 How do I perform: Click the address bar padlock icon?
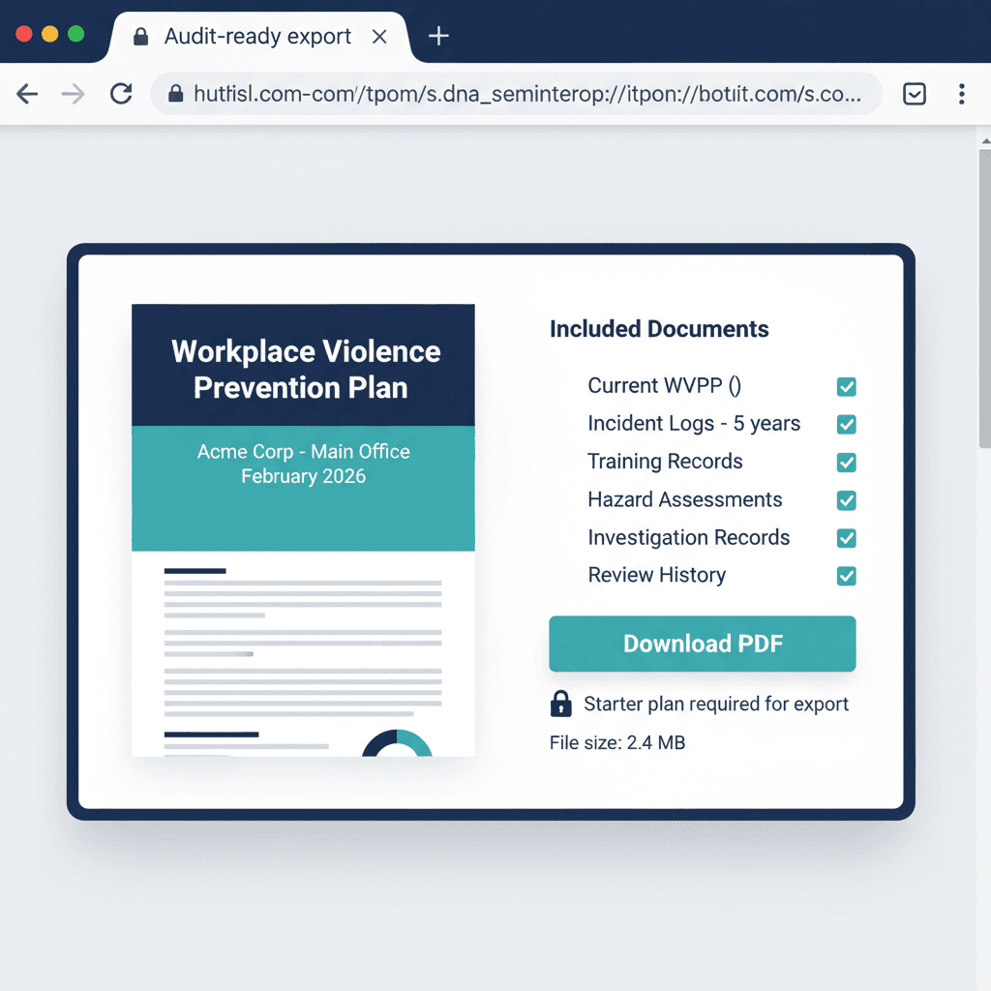coord(175,94)
